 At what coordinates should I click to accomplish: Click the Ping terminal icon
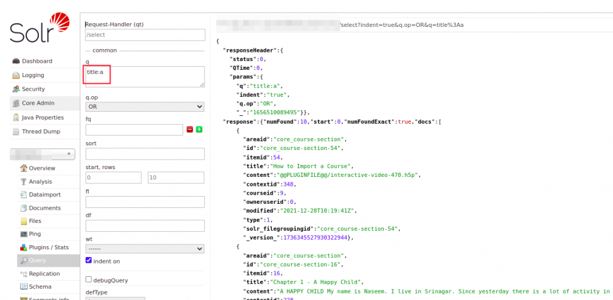23,234
